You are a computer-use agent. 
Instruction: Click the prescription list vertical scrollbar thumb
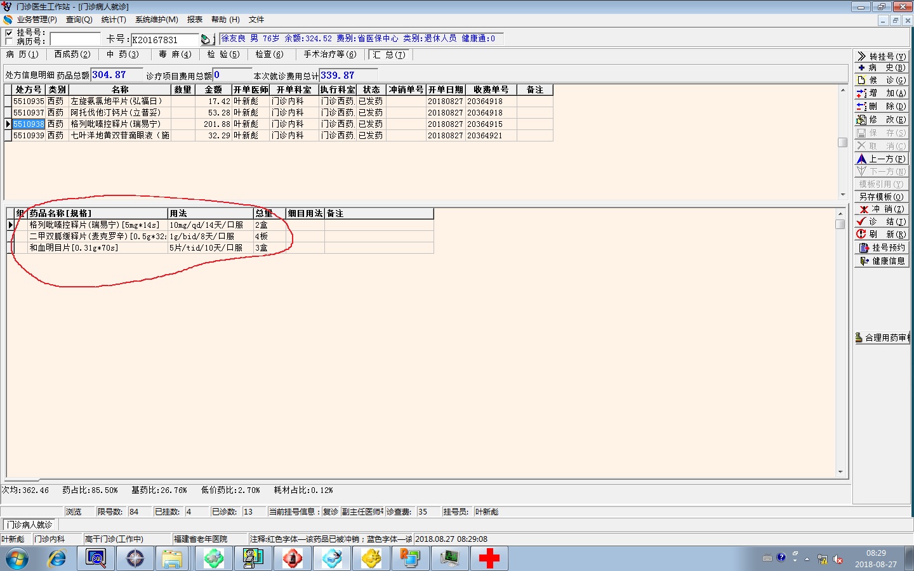pyautogui.click(x=843, y=143)
